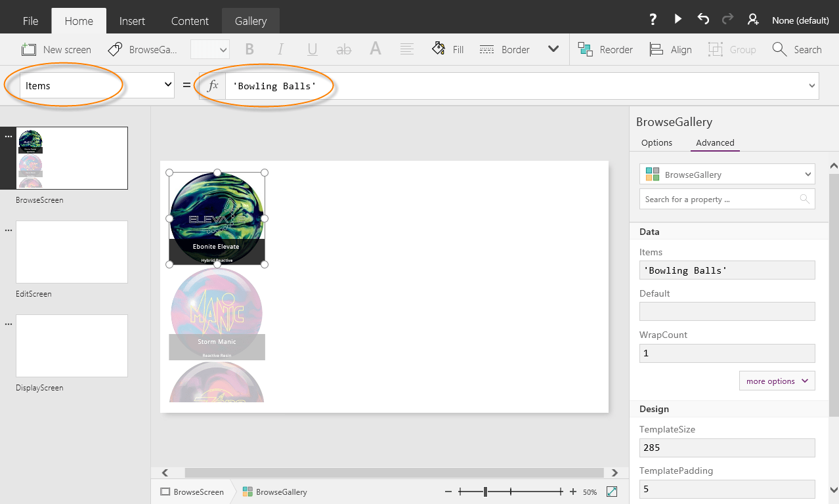Adjust the zoom slider at the bottom
This screenshot has width=839, height=504.
[484, 492]
